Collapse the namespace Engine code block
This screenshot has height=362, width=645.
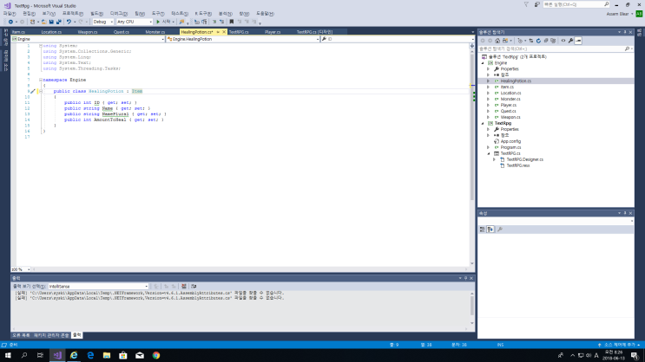click(40, 79)
